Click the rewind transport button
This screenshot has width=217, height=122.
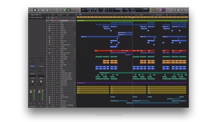60,10
